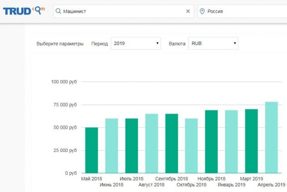Click the location pin icon
The image size is (287, 192).
(202, 11)
